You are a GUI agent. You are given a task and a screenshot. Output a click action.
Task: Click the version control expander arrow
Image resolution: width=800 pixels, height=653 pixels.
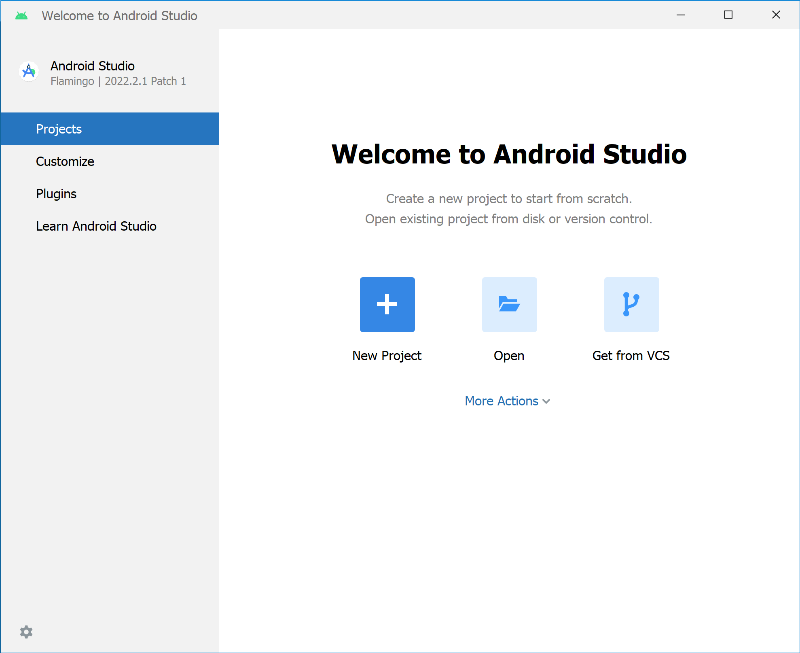(548, 401)
